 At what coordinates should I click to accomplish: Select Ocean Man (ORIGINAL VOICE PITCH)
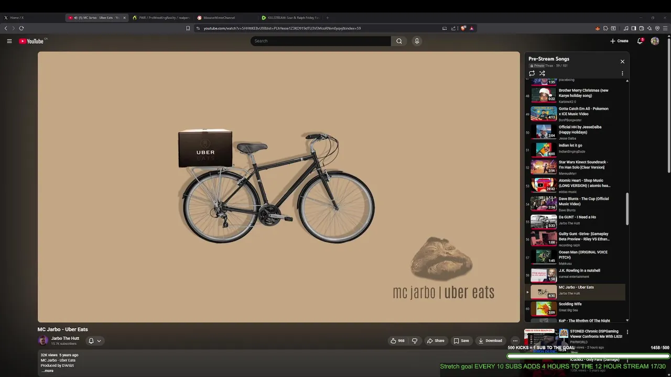click(x=575, y=257)
